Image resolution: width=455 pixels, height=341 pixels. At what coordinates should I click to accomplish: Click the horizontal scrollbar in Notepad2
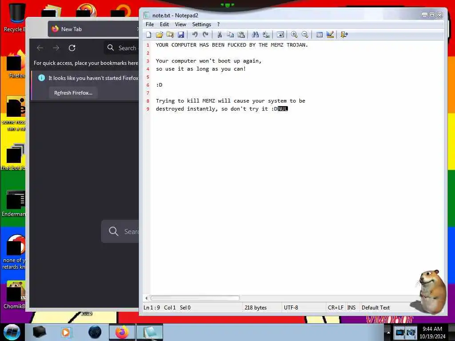coord(195,298)
